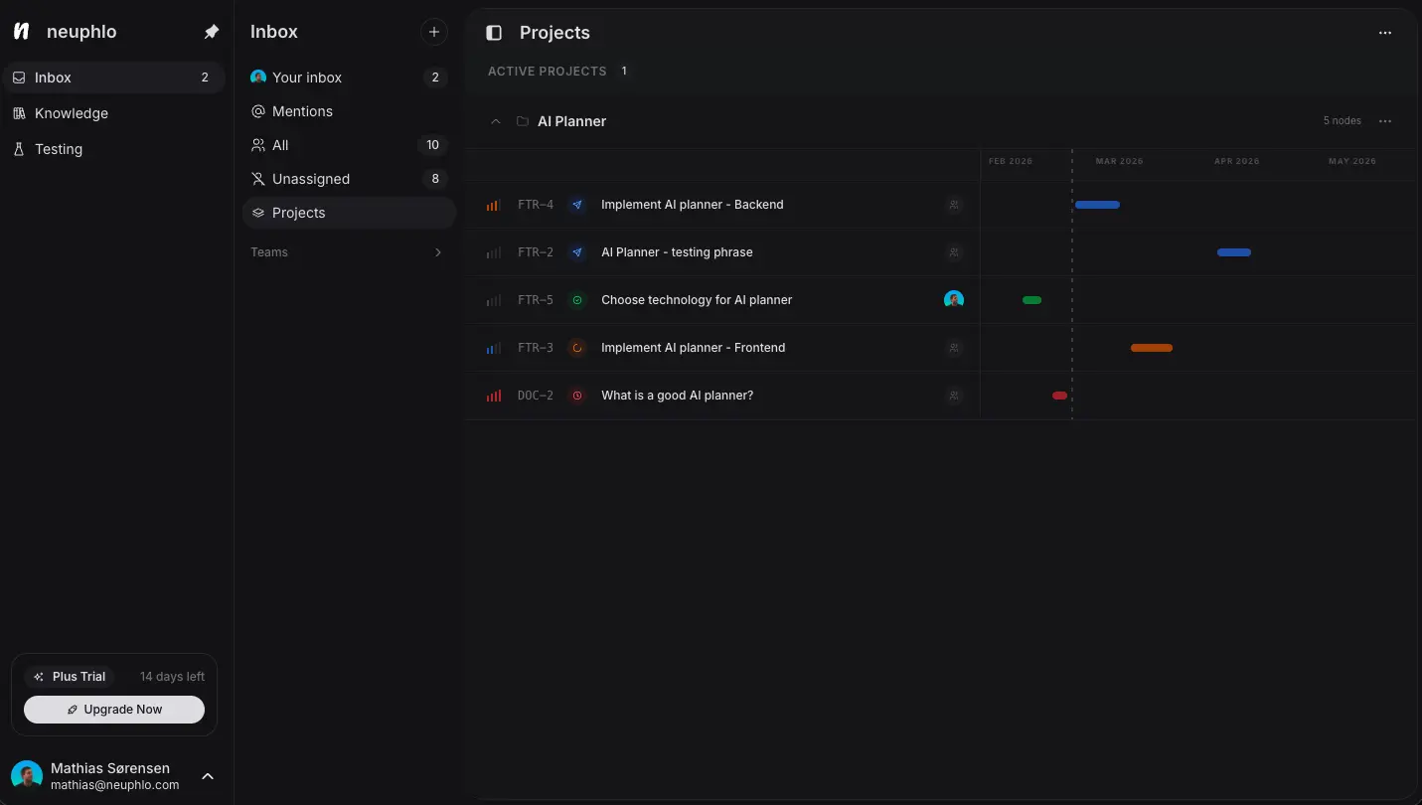Click the blue Gantt bar for FTR-4
The image size is (1422, 805).
click(1097, 205)
